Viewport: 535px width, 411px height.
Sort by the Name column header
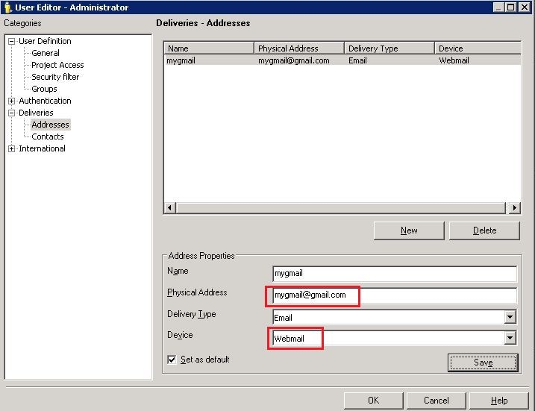point(209,48)
